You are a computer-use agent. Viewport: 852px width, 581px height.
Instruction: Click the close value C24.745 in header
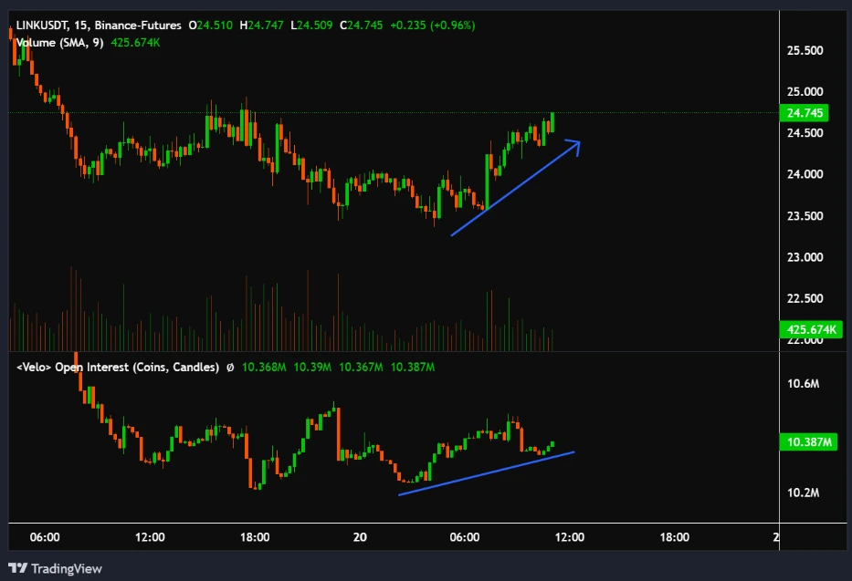[361, 26]
